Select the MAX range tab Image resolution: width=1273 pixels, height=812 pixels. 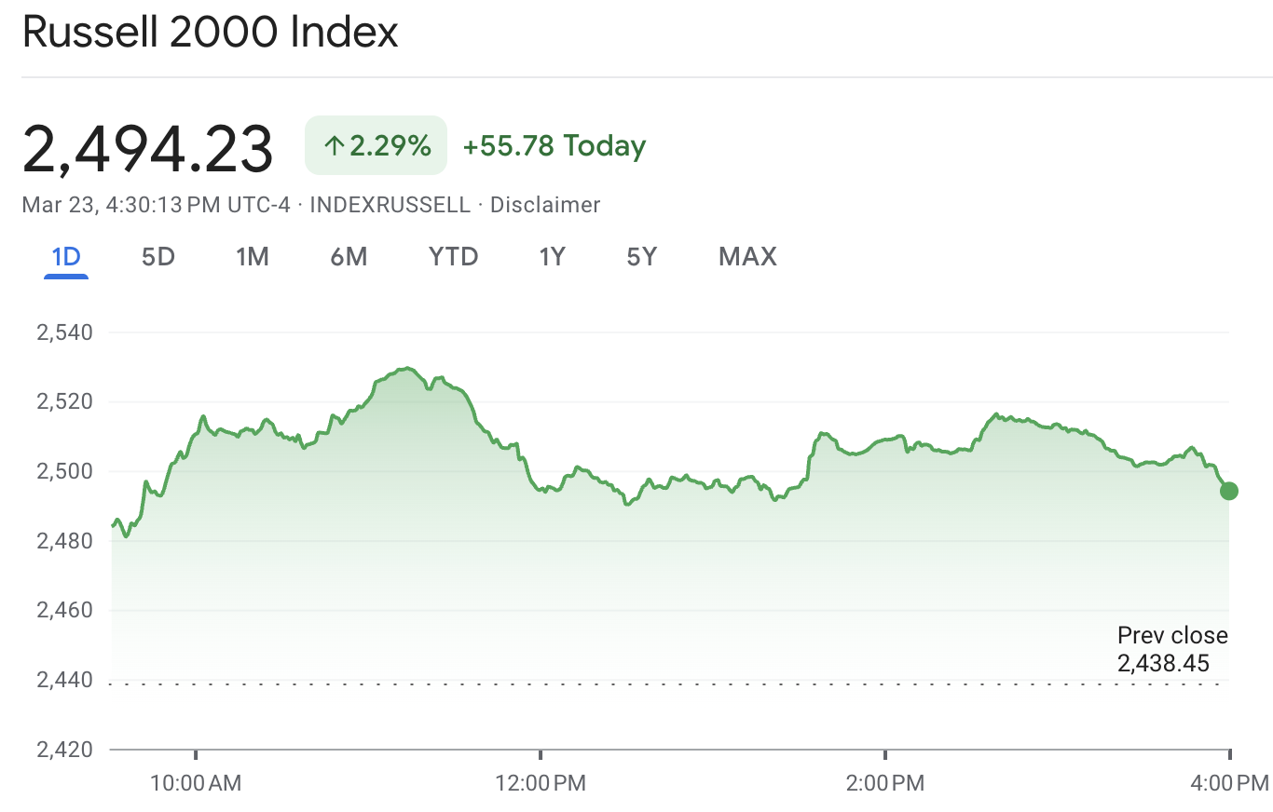[747, 256]
